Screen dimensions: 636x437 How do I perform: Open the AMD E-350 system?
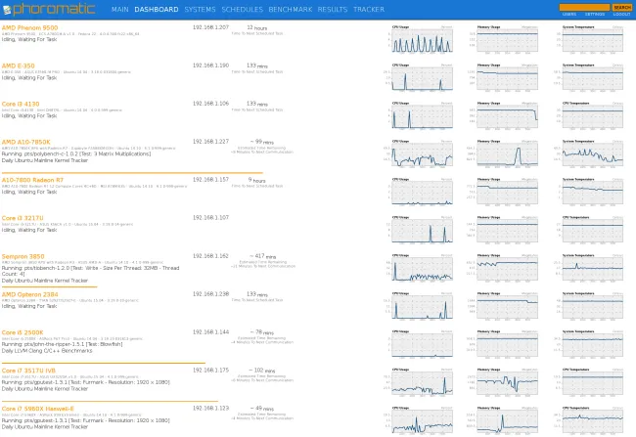pos(19,66)
